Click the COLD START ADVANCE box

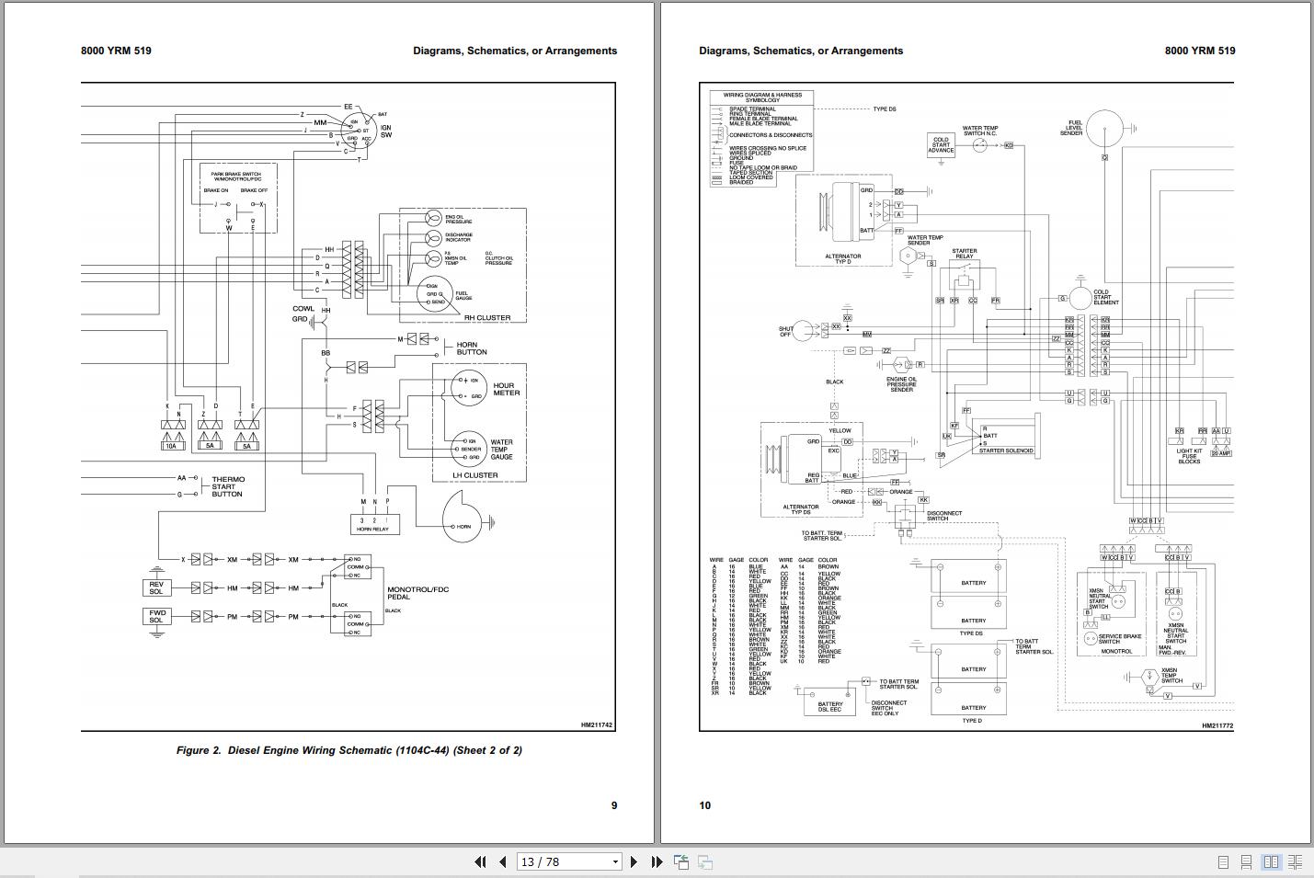[x=941, y=144]
